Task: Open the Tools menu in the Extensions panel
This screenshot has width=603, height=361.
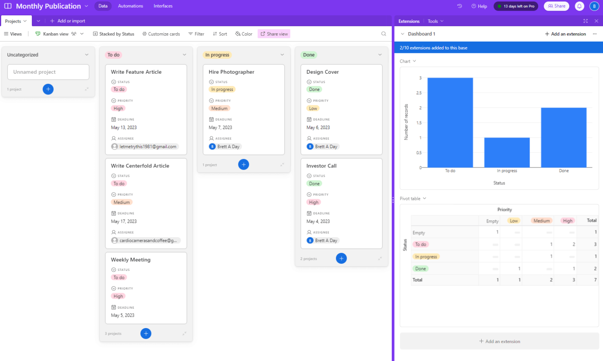Action: point(435,21)
